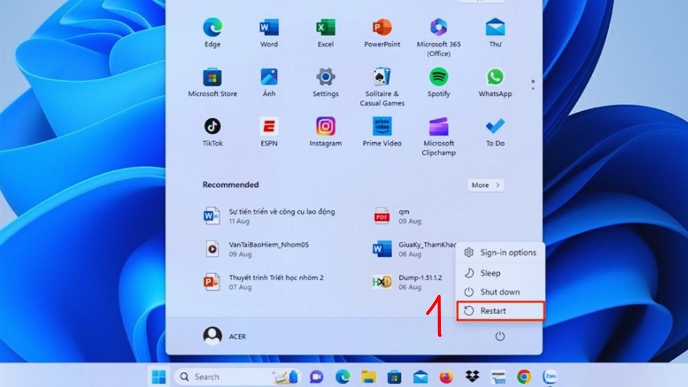Open Zalo from the taskbar
The image size is (688, 387).
click(x=551, y=377)
